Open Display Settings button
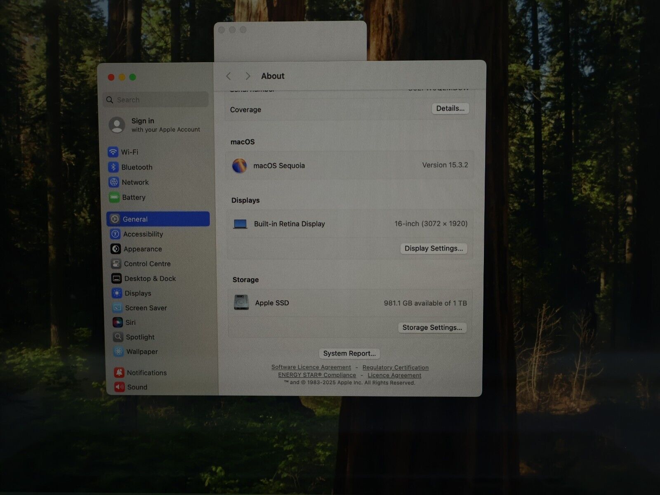 coord(434,248)
